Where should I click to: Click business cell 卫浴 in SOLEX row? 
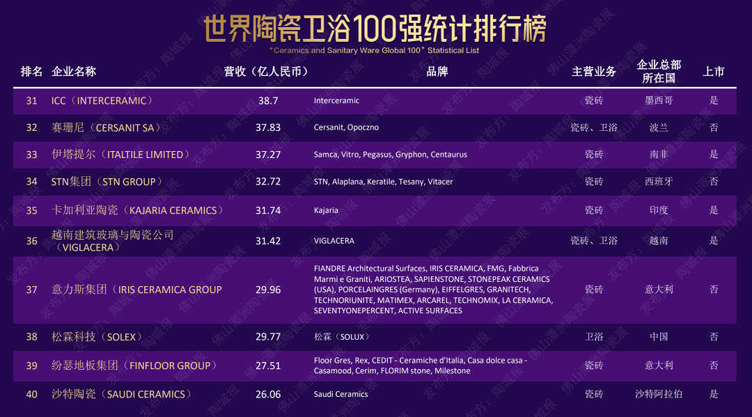coord(594,337)
